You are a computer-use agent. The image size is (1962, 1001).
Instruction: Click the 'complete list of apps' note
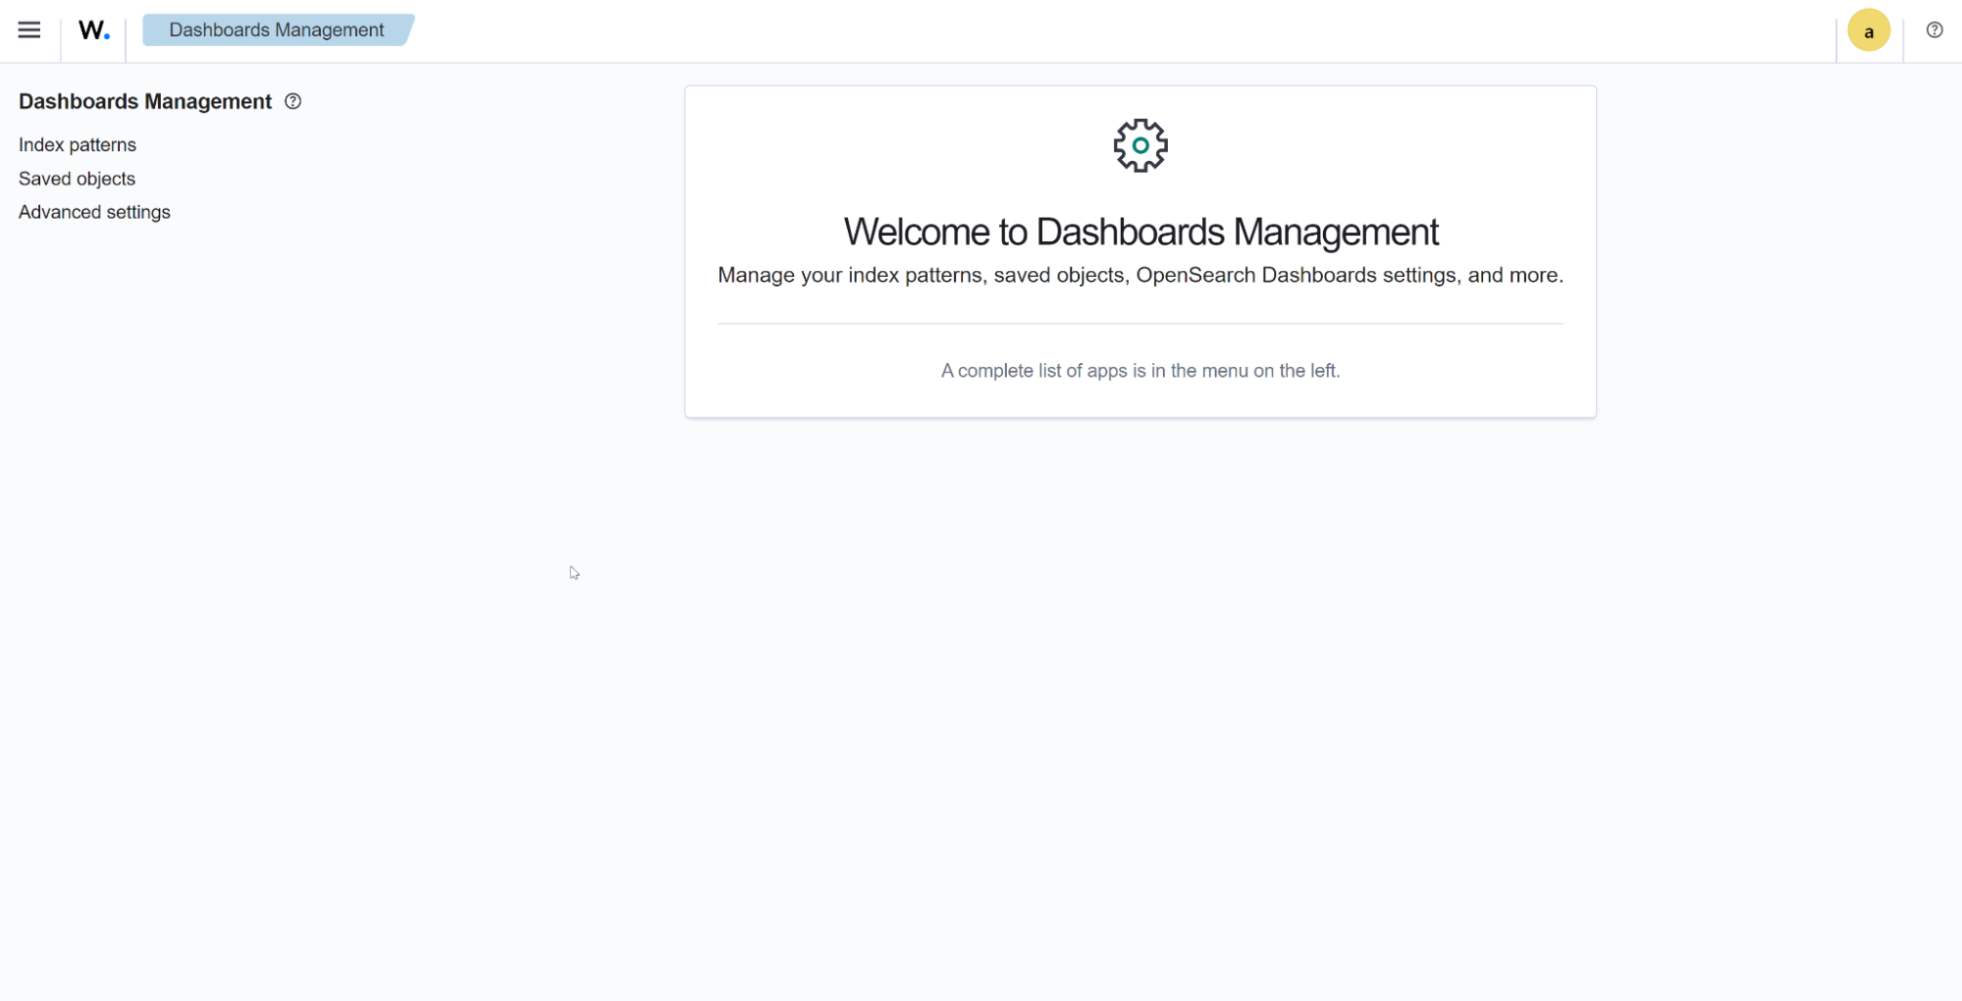[x=1140, y=371]
